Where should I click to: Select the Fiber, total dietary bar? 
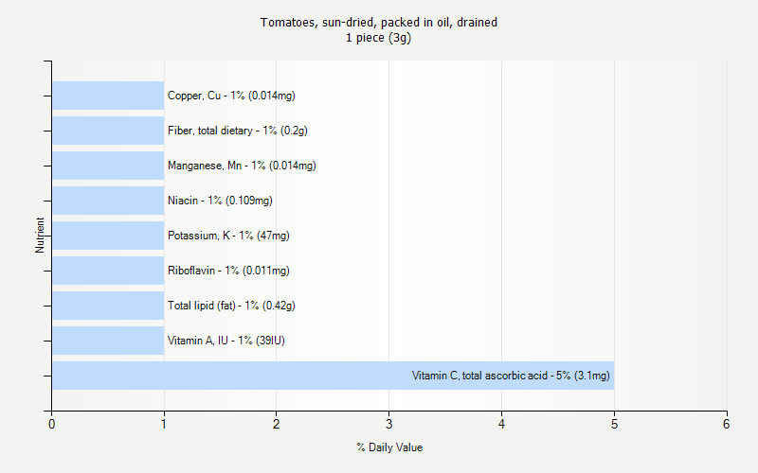click(x=108, y=131)
